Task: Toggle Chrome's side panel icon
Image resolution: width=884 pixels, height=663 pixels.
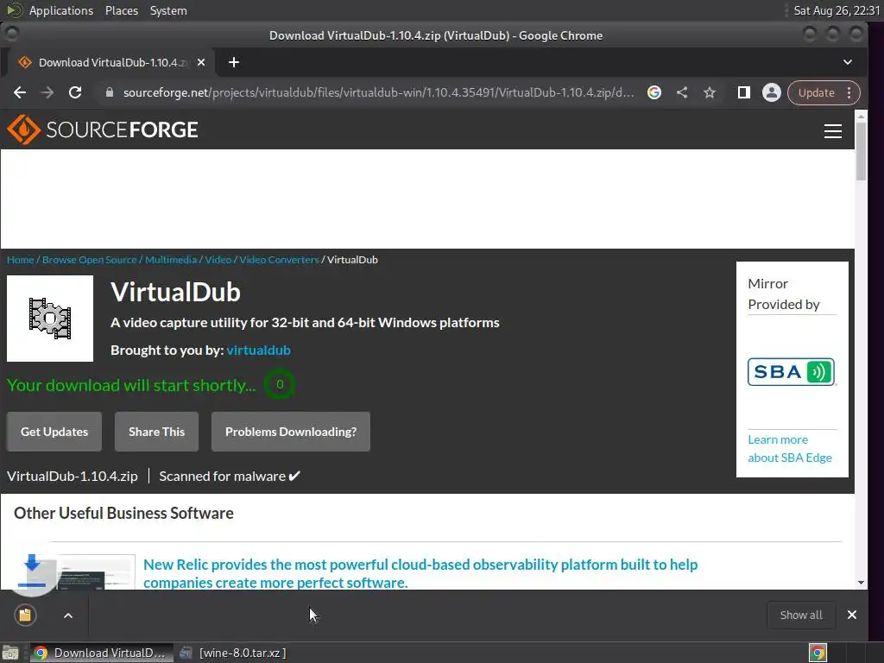Action: point(743,93)
